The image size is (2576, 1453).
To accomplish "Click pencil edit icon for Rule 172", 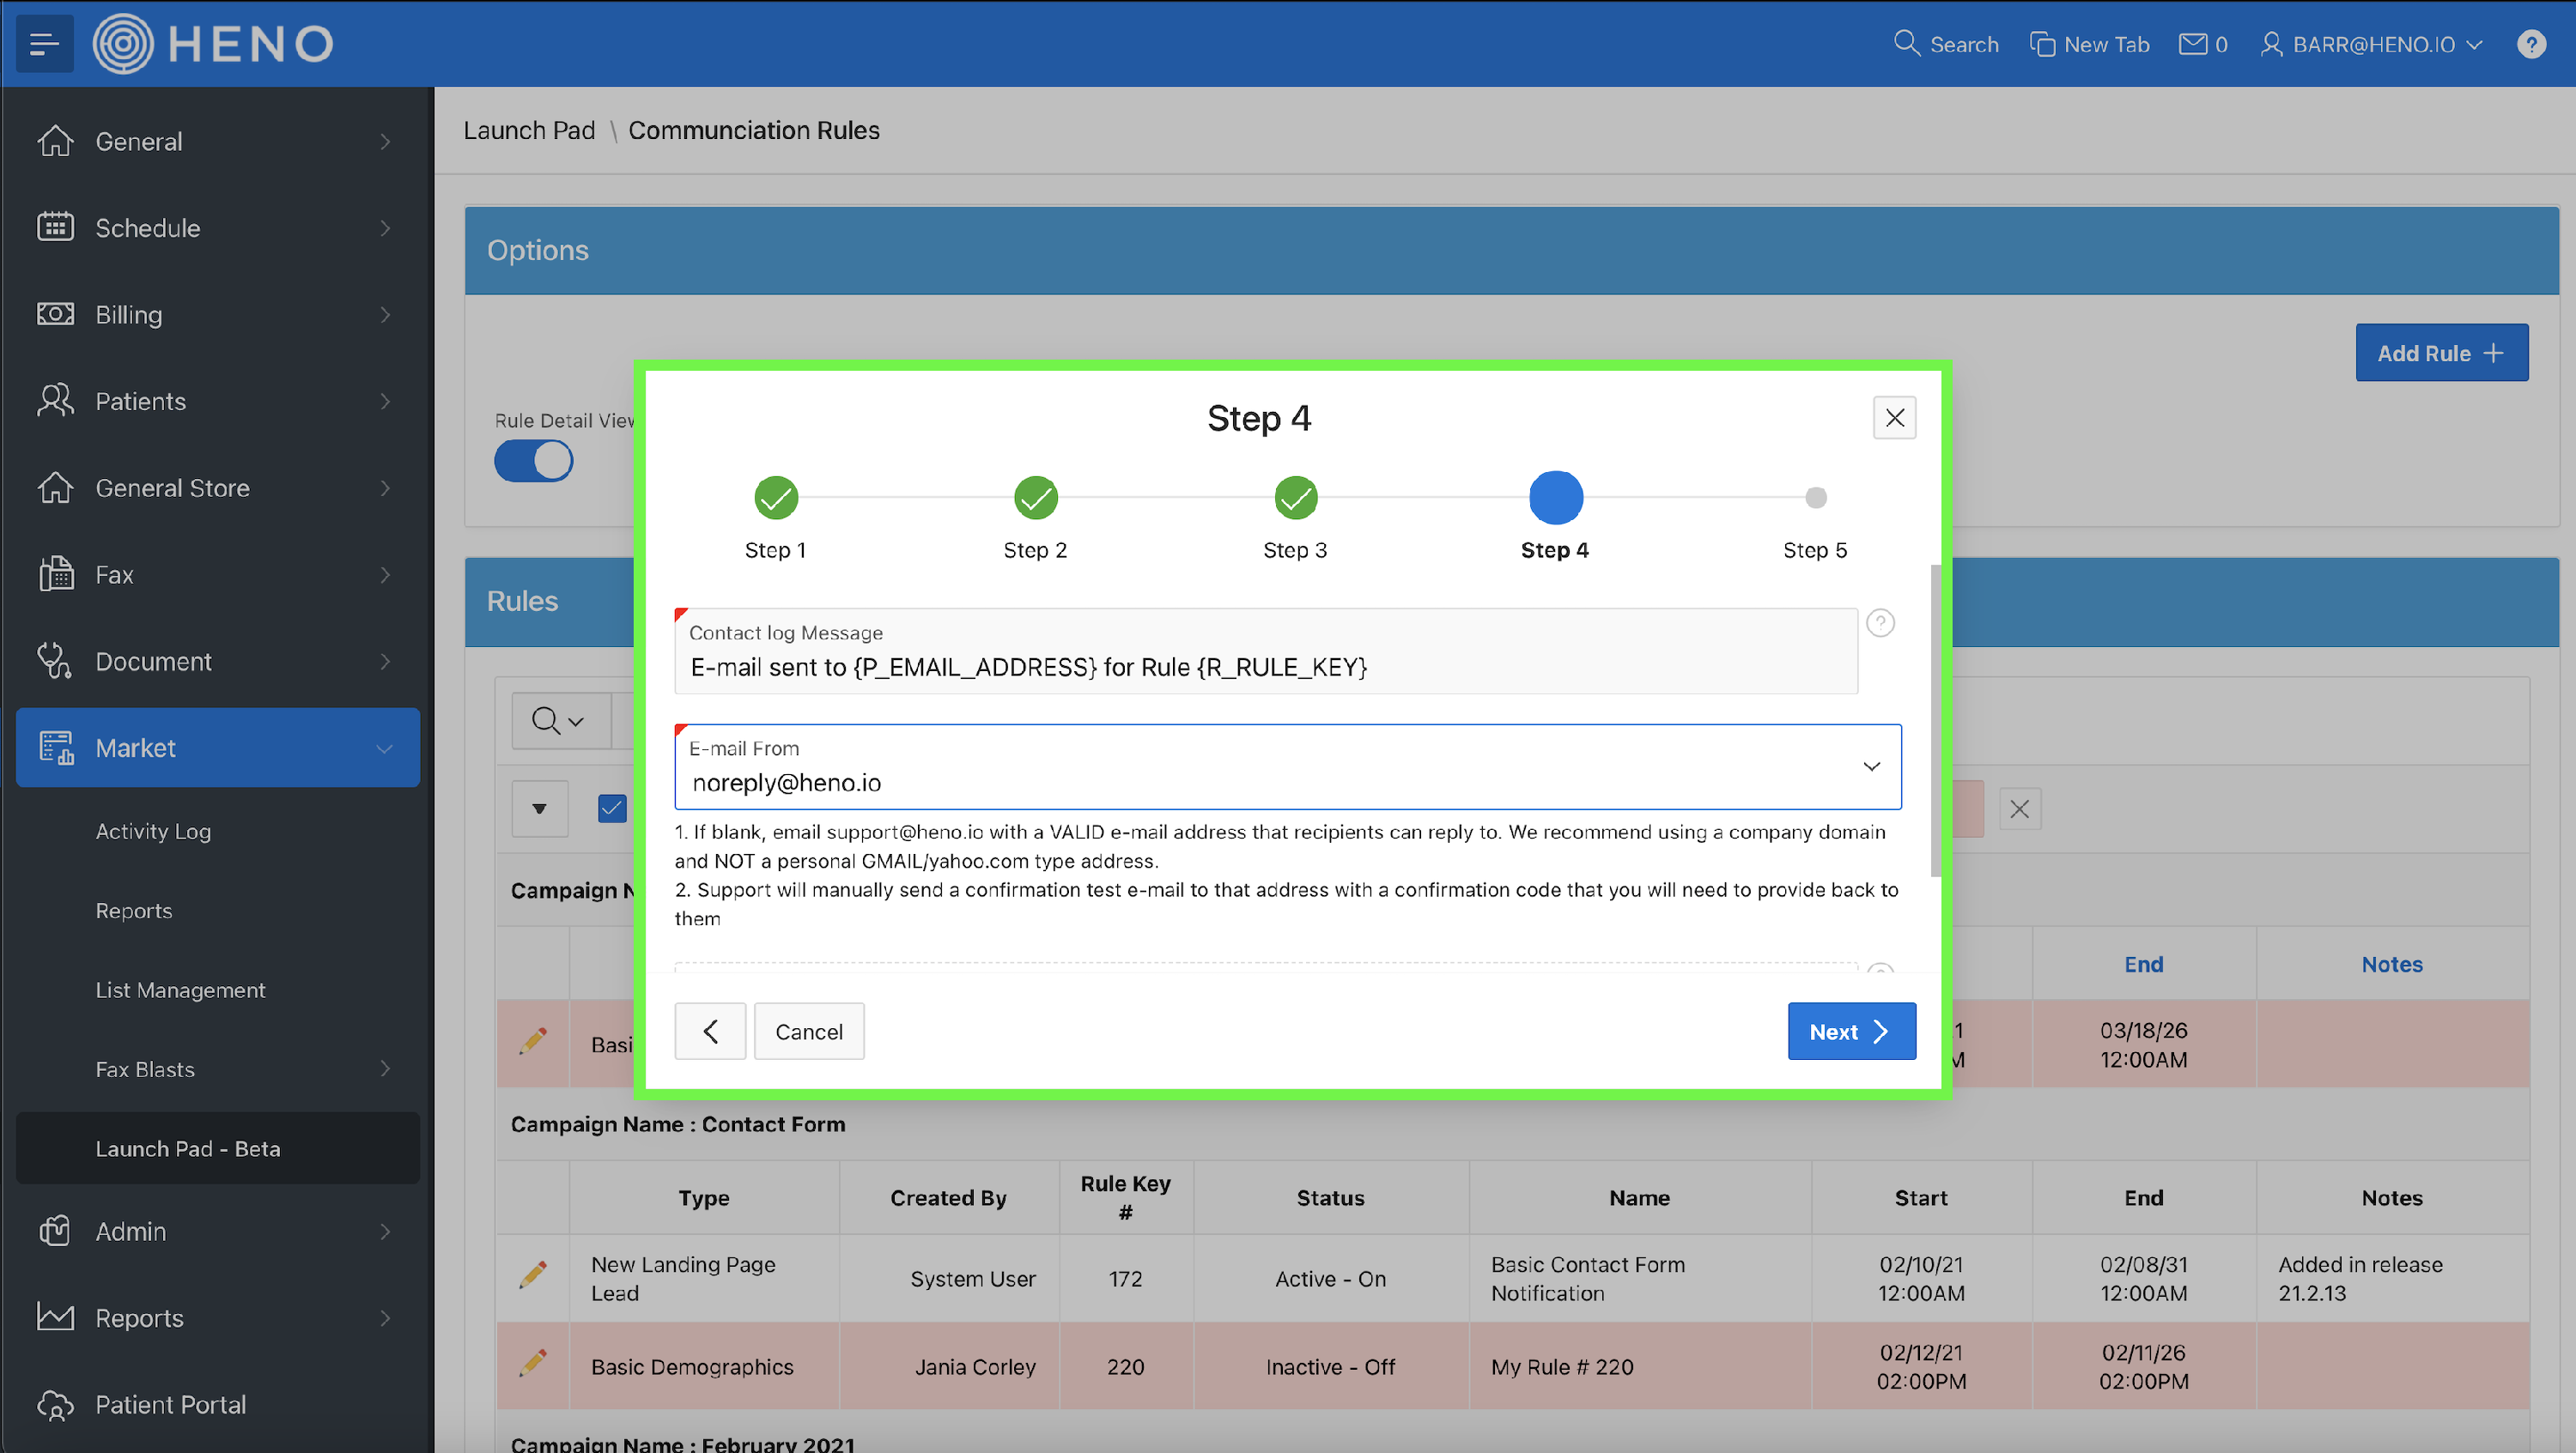I will coord(533,1276).
